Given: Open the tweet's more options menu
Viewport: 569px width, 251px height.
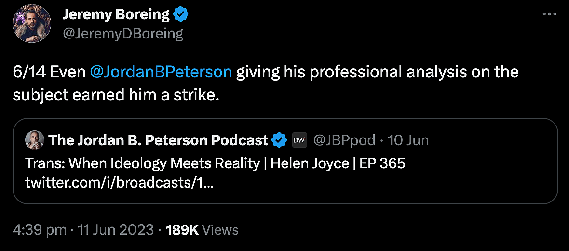Looking at the screenshot, I should (549, 14).
